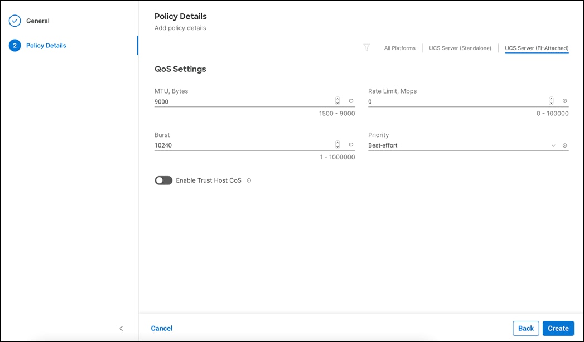Click the Back button
584x342 pixels.
point(525,328)
